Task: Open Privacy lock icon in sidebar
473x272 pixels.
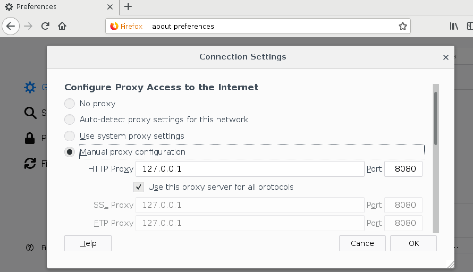Action: (x=29, y=138)
